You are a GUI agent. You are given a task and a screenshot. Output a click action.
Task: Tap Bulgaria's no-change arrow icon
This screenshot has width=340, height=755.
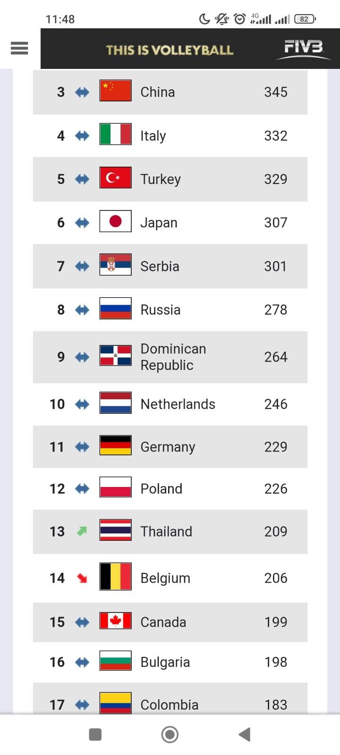pos(82,662)
